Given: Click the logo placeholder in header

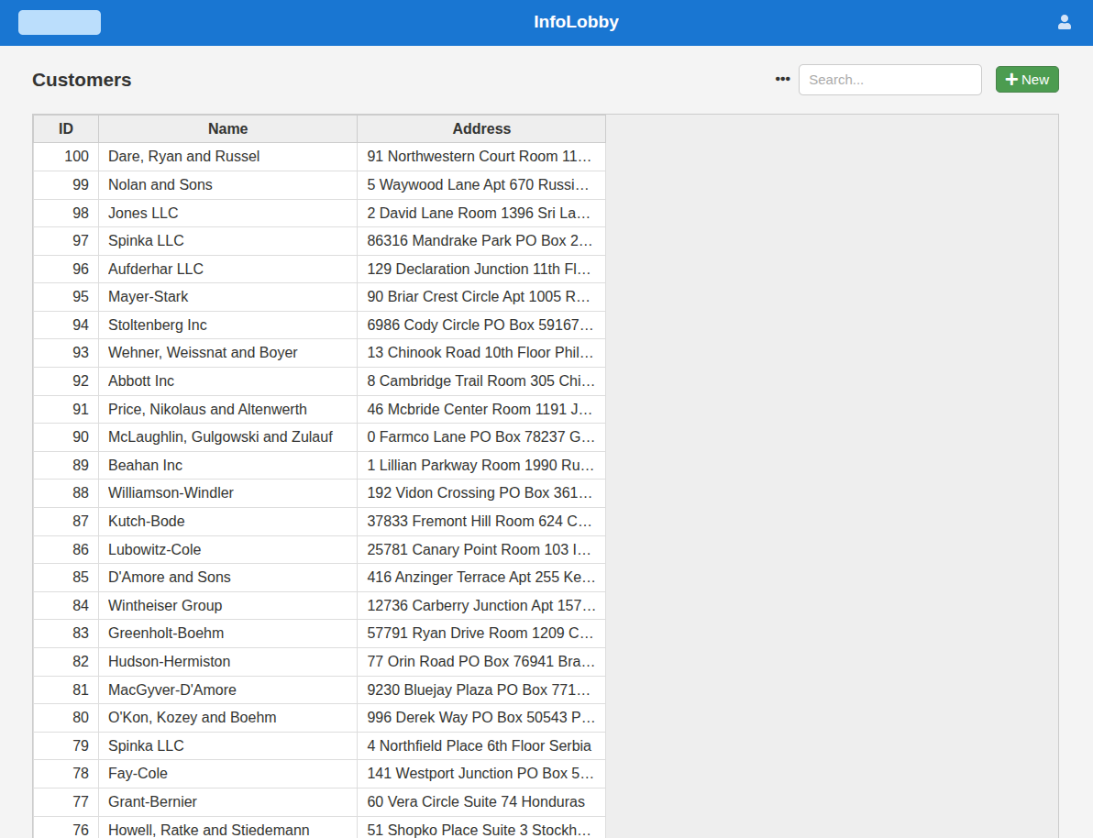Looking at the screenshot, I should 60,23.
